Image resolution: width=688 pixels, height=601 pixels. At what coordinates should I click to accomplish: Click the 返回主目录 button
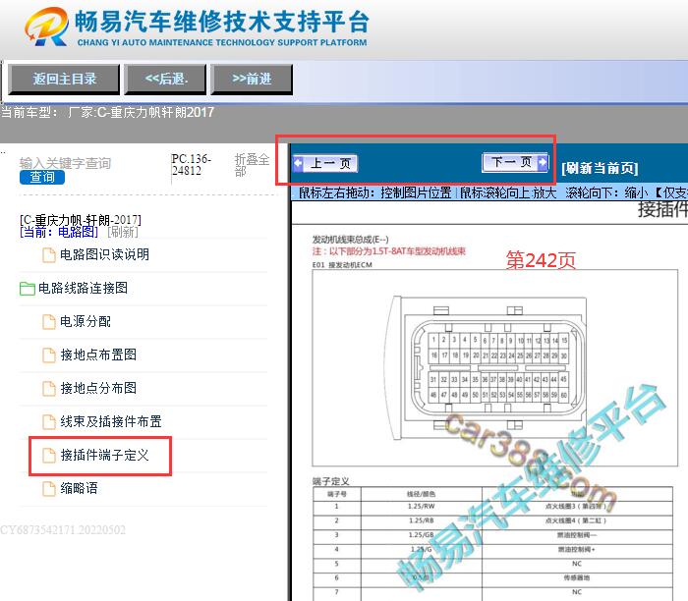[x=64, y=80]
